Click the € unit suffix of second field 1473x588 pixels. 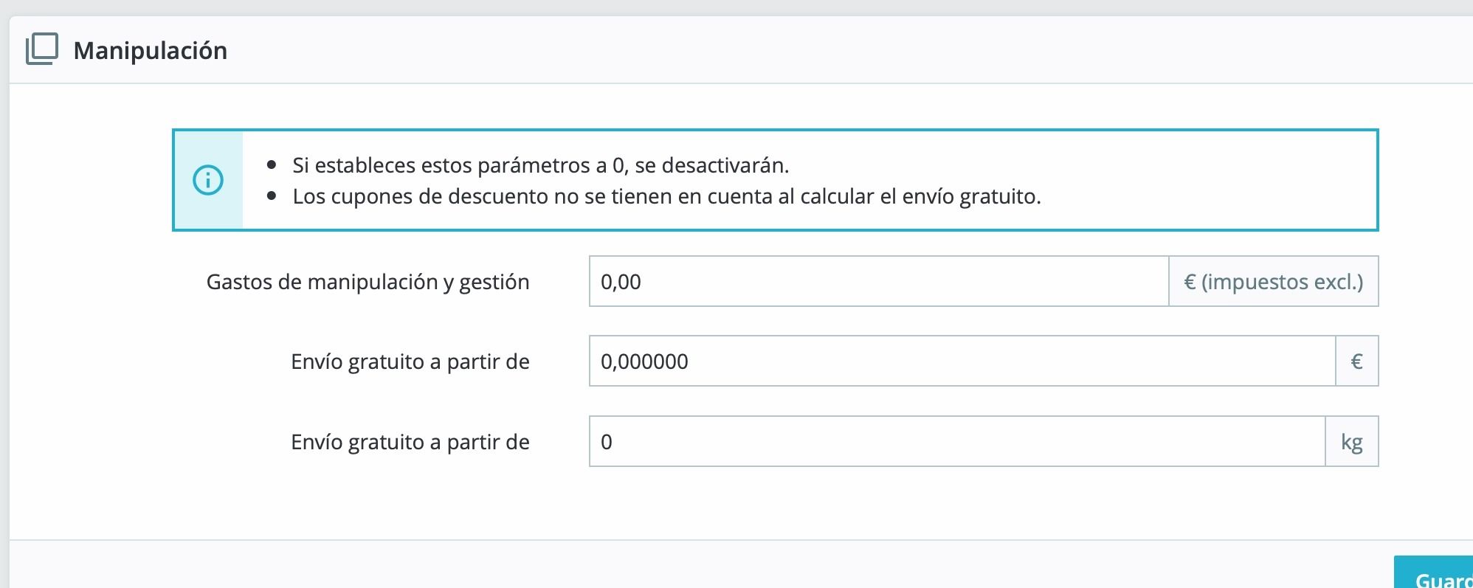coord(1357,361)
